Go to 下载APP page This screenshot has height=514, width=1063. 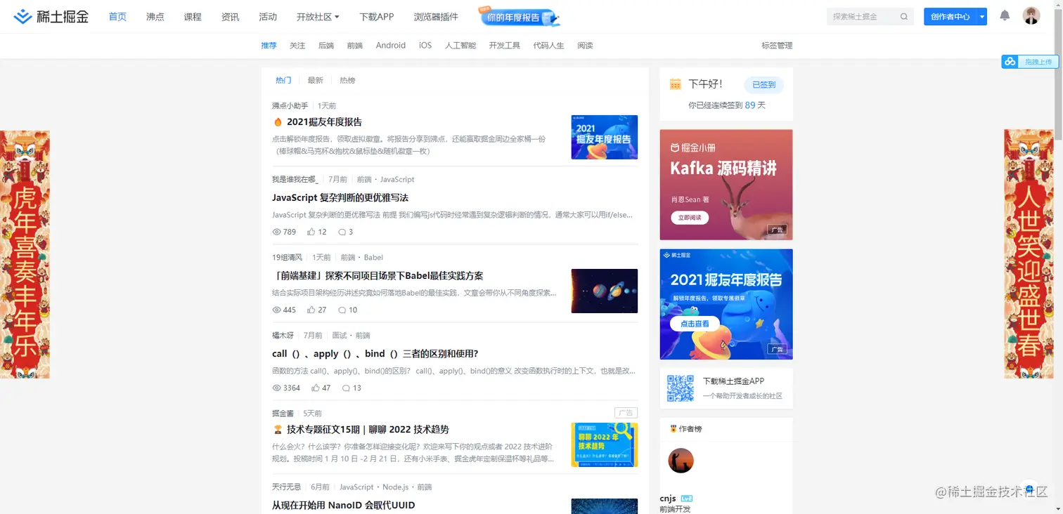pyautogui.click(x=376, y=17)
